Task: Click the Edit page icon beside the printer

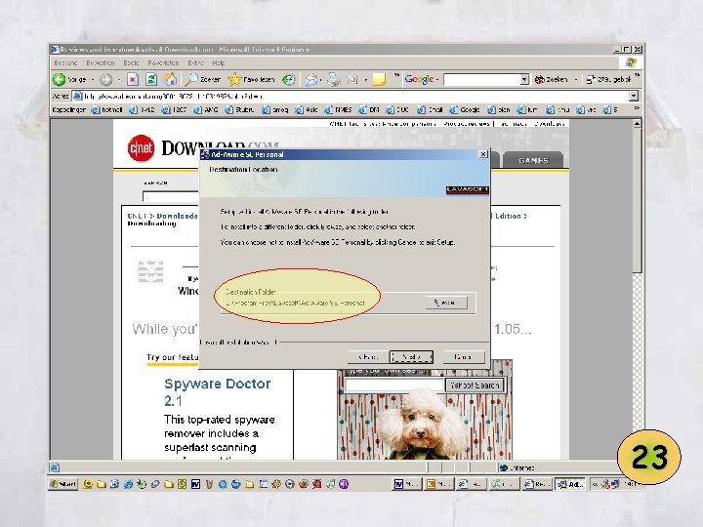Action: click(352, 80)
